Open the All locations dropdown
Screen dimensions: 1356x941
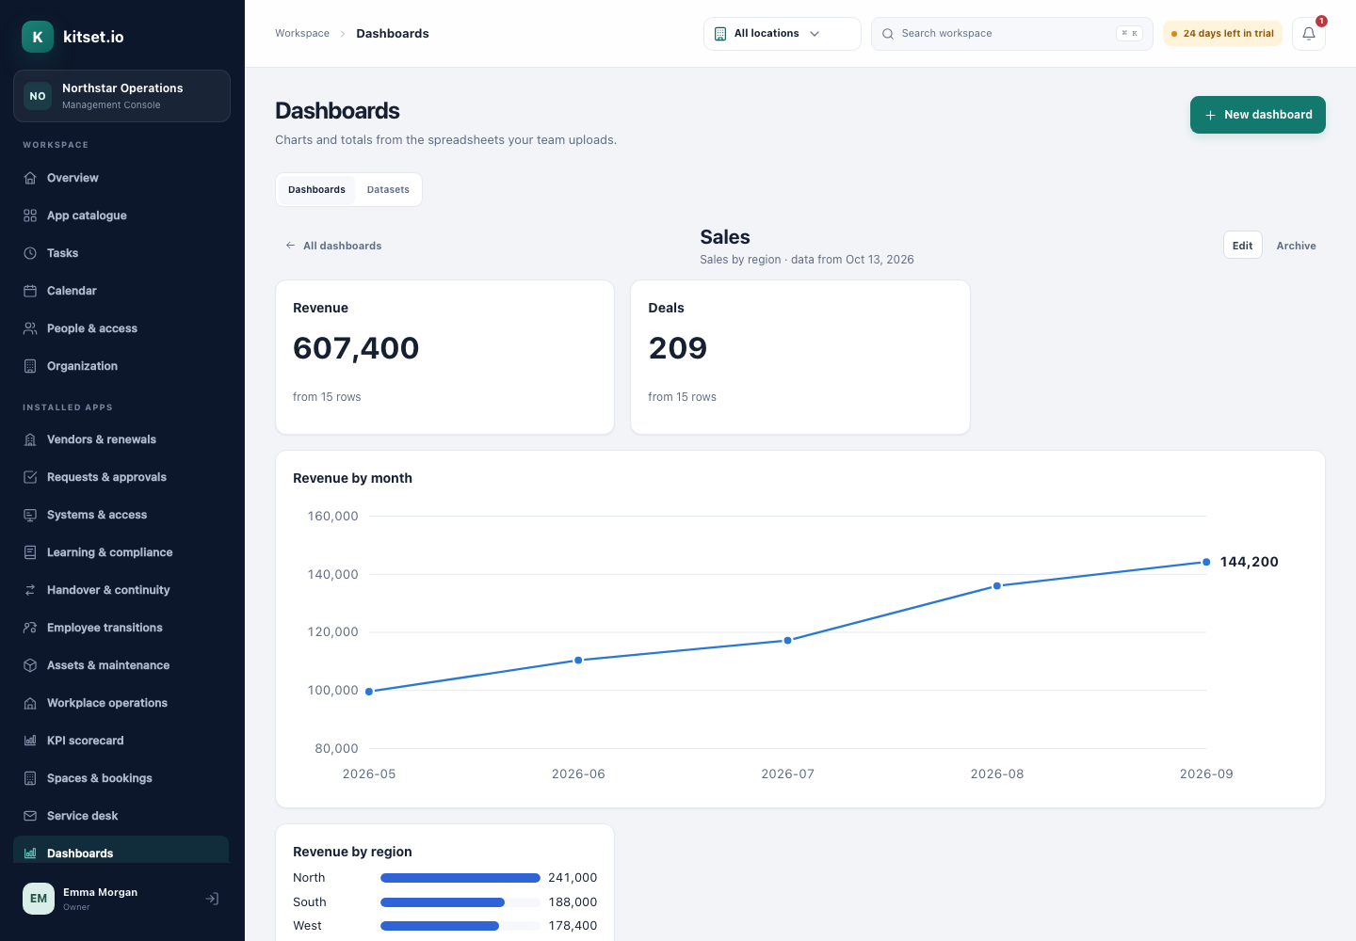click(x=783, y=34)
